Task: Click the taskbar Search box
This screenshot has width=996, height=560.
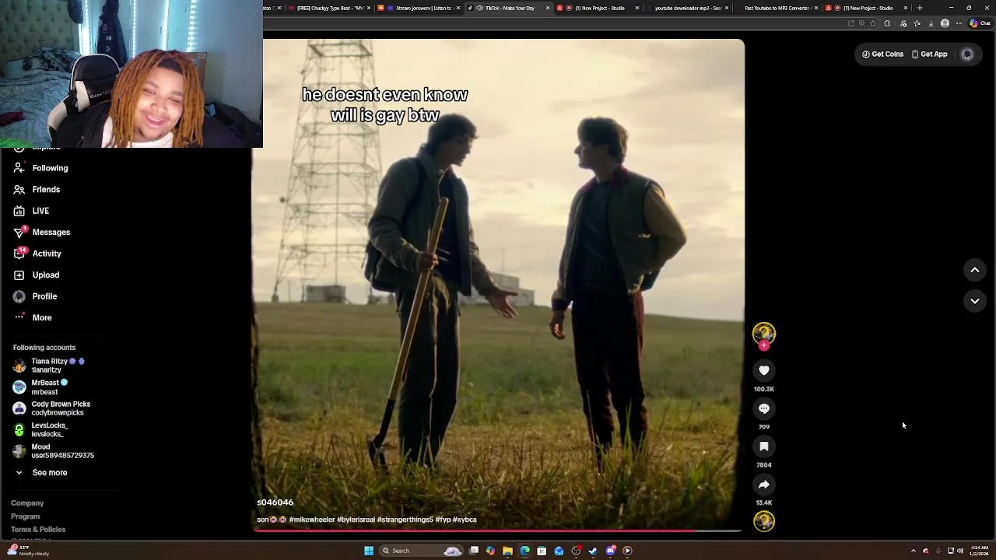Action: 421,551
